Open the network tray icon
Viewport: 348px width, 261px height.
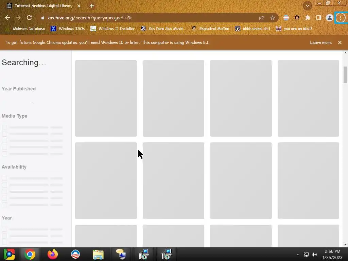pyautogui.click(x=306, y=255)
